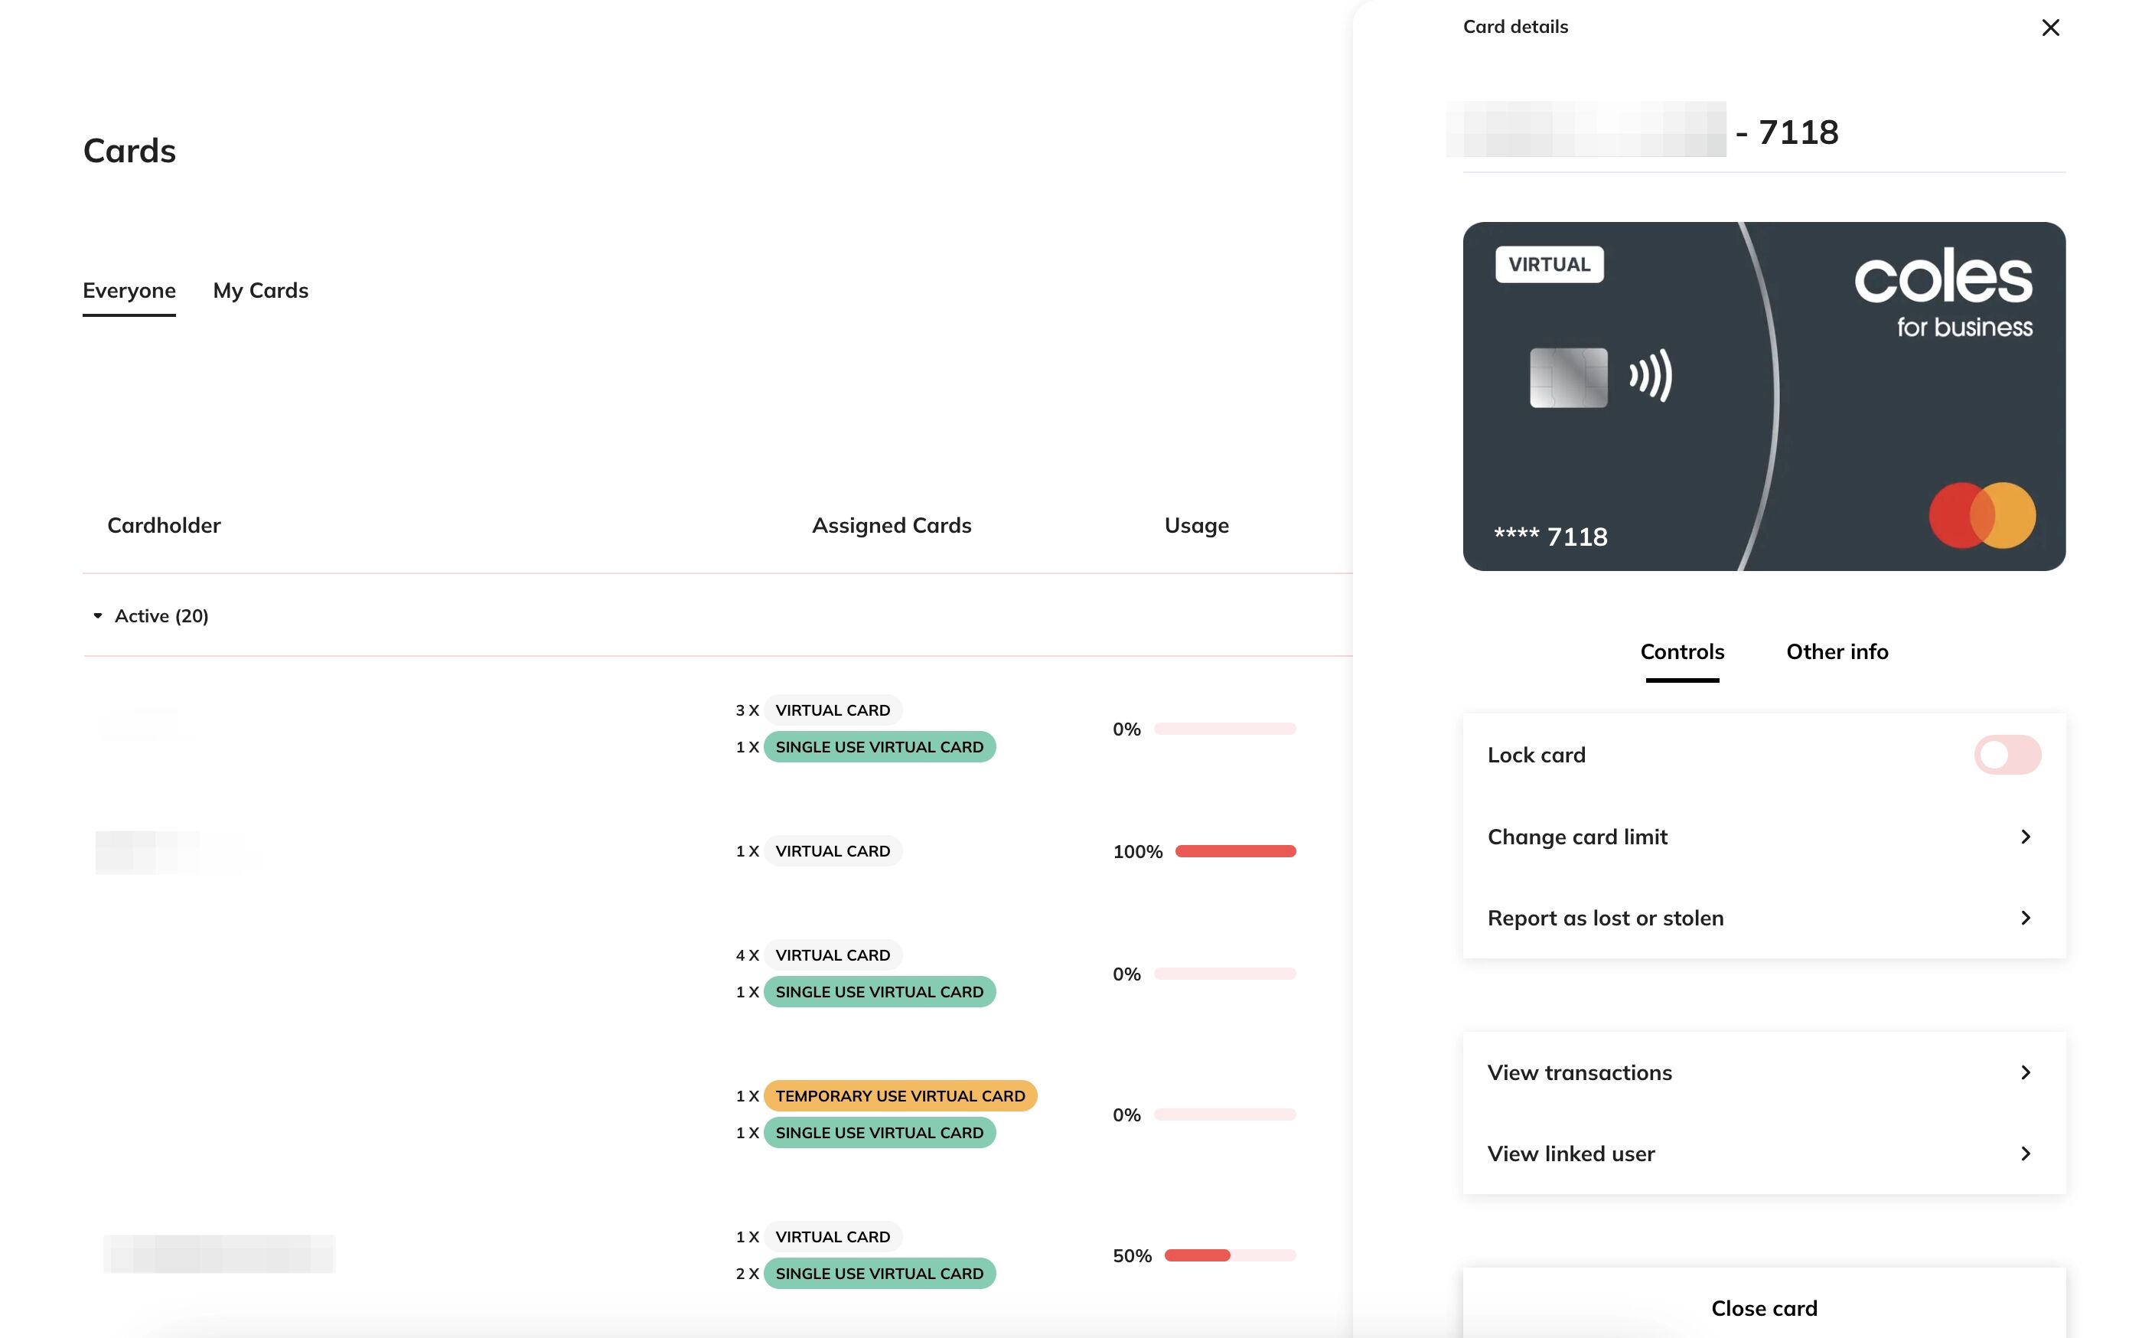Click the '**** 7118' card number
The width and height of the screenshot is (2129, 1338).
pos(1550,536)
